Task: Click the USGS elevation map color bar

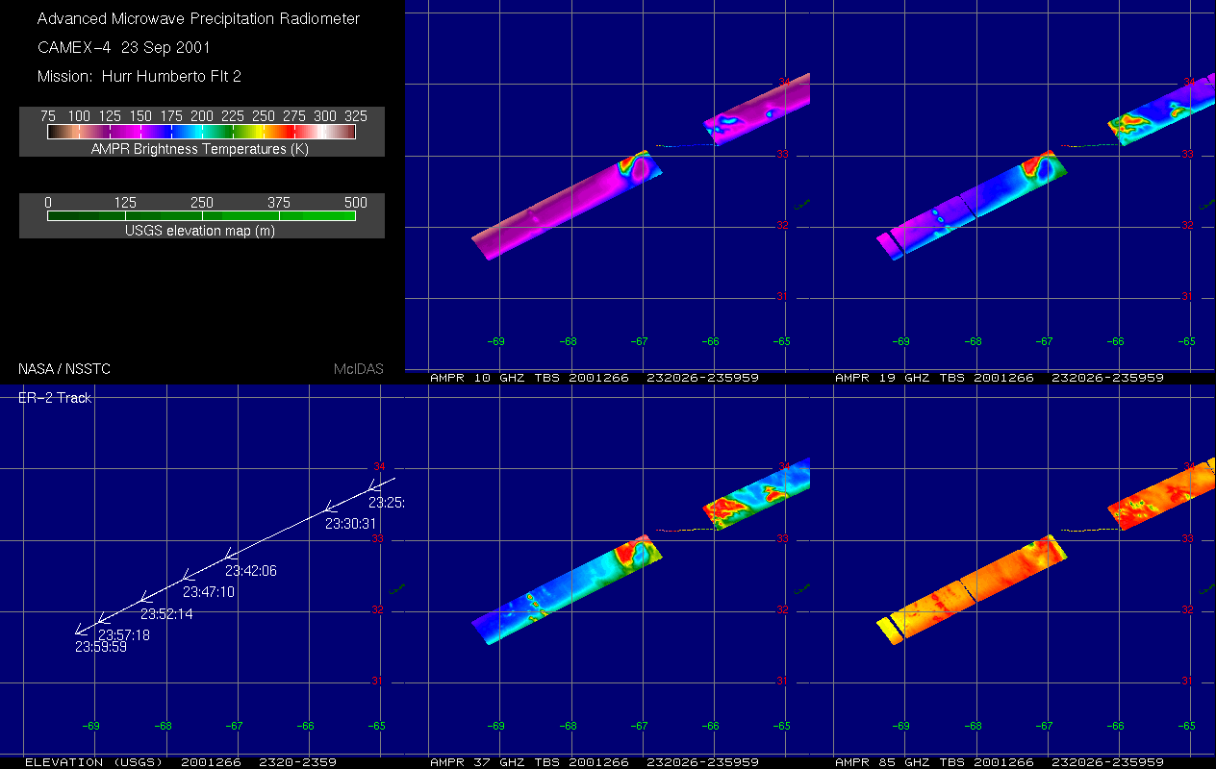Action: click(202, 216)
